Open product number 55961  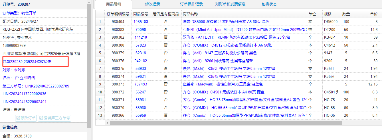(x=141, y=100)
